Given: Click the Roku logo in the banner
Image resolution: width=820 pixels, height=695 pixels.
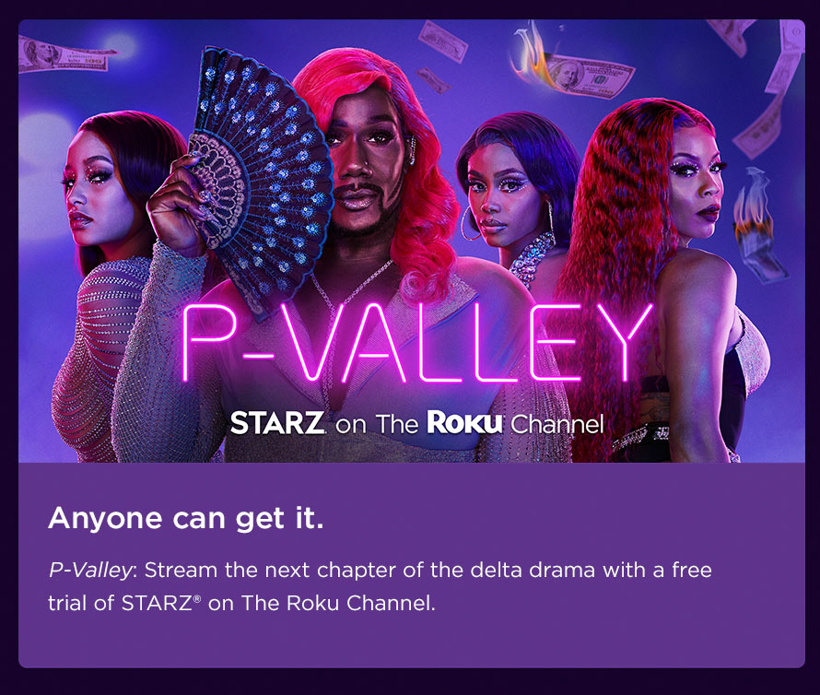Looking at the screenshot, I should (465, 422).
